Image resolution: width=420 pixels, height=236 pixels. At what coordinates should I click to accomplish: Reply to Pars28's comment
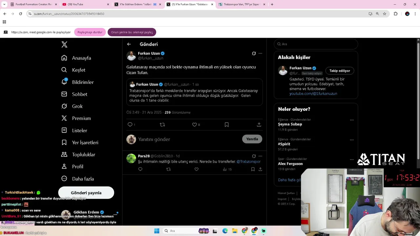coord(140,169)
